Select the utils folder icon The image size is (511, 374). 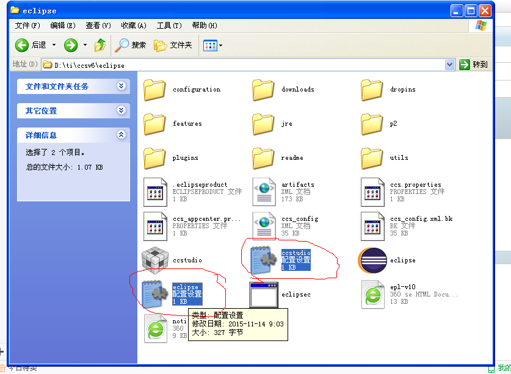(x=372, y=158)
